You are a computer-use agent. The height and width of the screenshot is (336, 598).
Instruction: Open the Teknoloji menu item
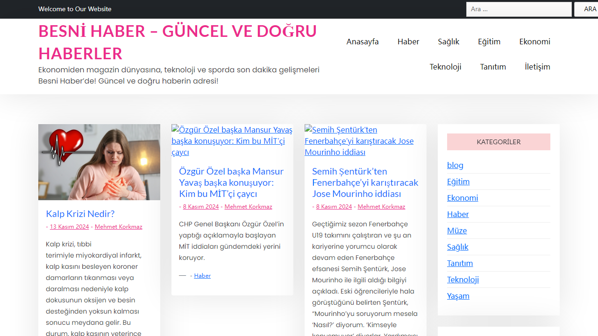(445, 67)
